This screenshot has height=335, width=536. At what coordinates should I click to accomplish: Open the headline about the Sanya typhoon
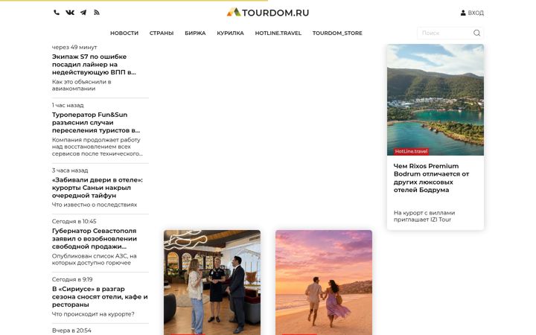point(98,188)
